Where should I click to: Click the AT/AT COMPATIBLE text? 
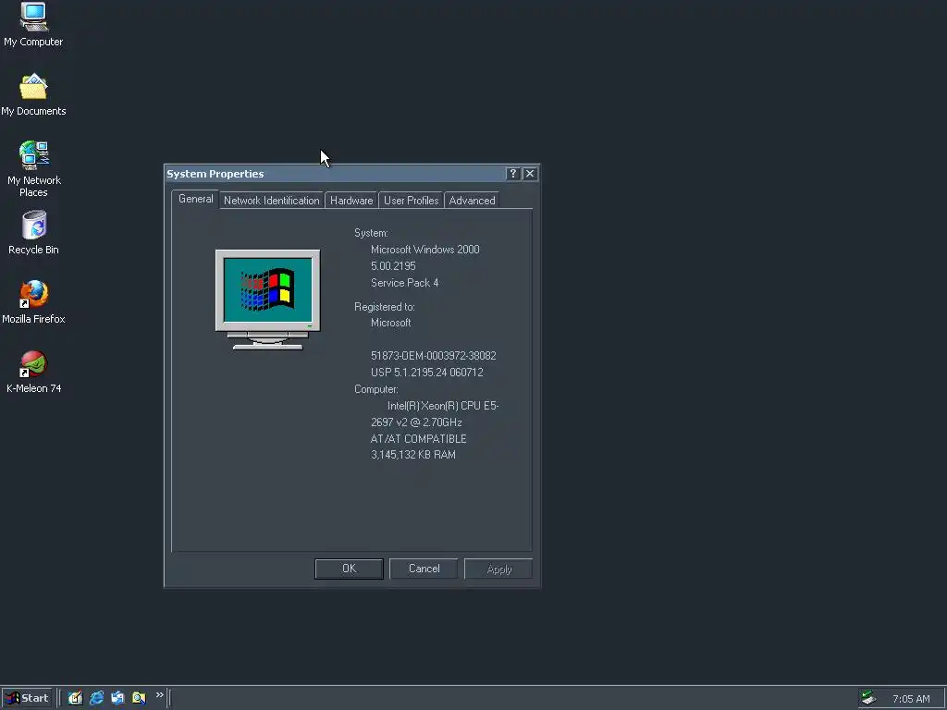[419, 439]
